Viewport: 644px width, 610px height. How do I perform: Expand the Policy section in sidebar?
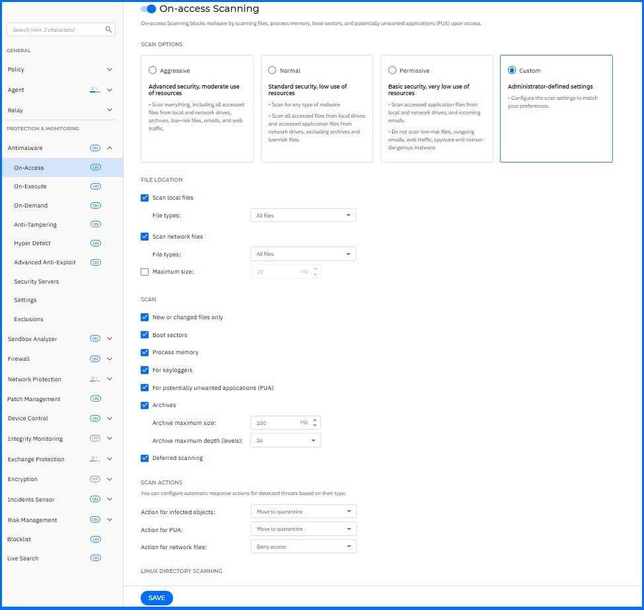click(108, 69)
